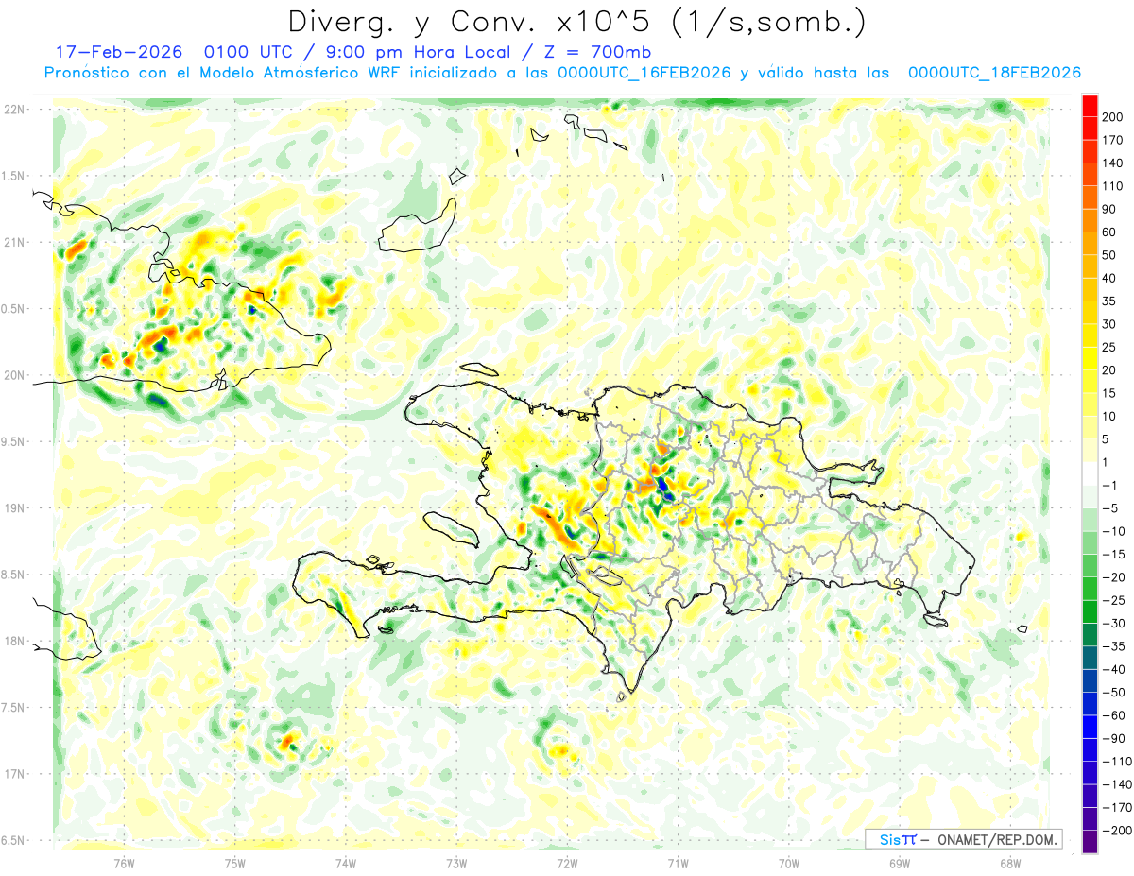Click the 6.5N latitude axis label
The height and width of the screenshot is (876, 1134).
tap(13, 840)
